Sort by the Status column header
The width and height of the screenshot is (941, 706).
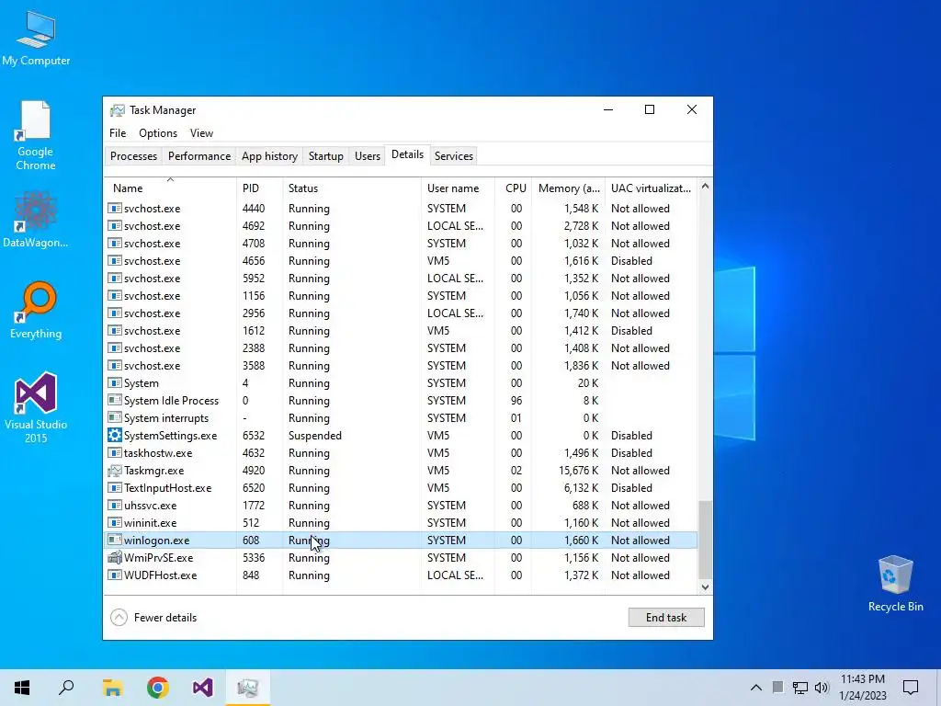click(x=352, y=188)
